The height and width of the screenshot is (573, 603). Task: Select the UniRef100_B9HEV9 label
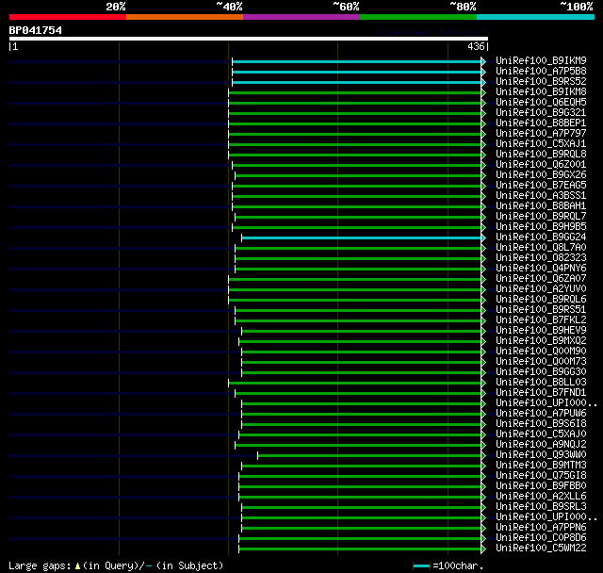541,331
